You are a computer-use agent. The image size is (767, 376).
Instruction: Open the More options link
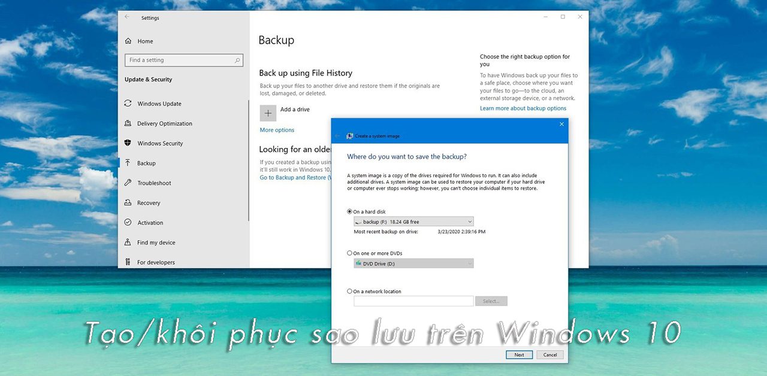[277, 130]
